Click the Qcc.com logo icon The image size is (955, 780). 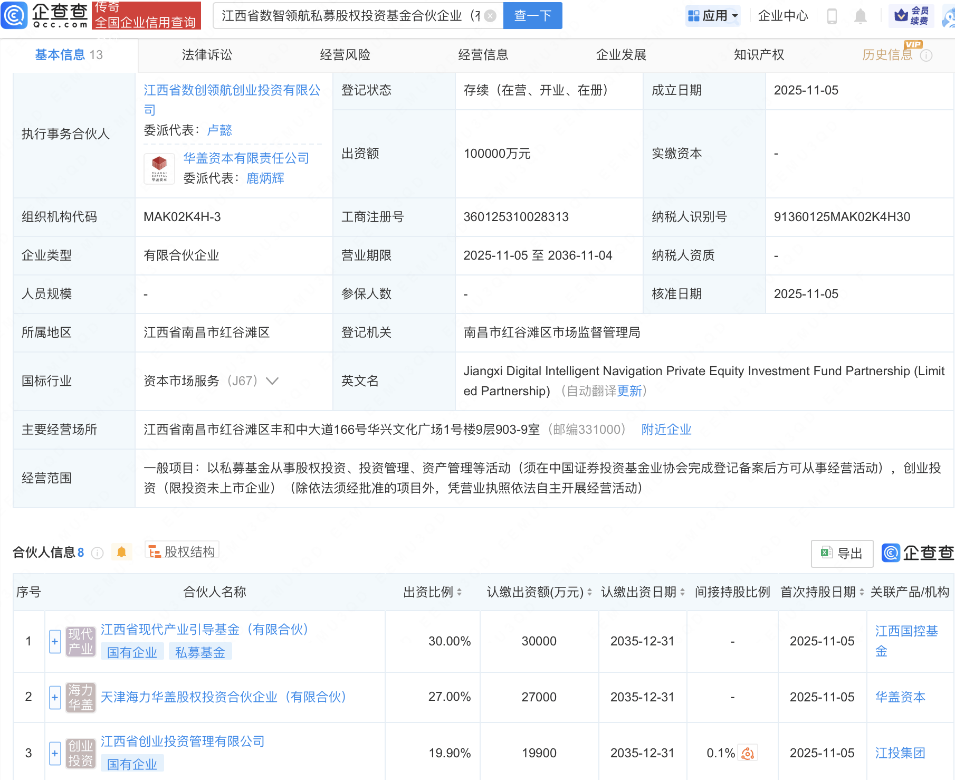14,15
